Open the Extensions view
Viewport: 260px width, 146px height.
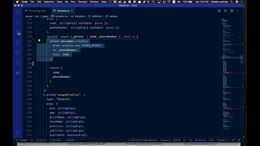[18, 52]
